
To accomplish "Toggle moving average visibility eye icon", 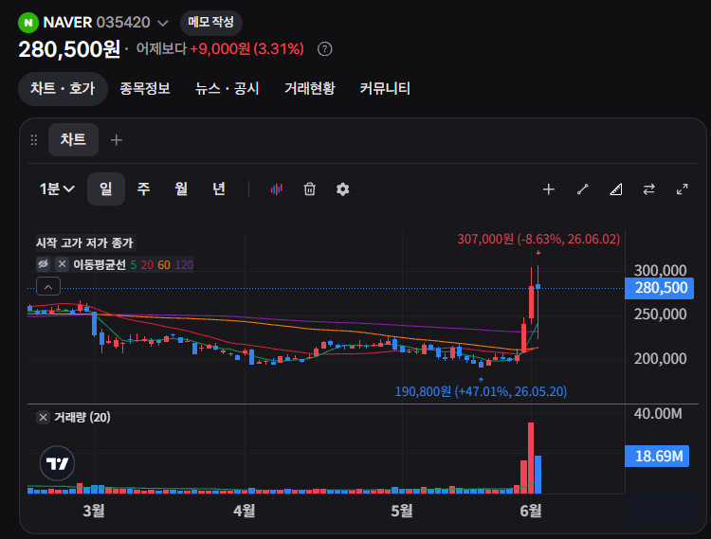I will click(43, 264).
